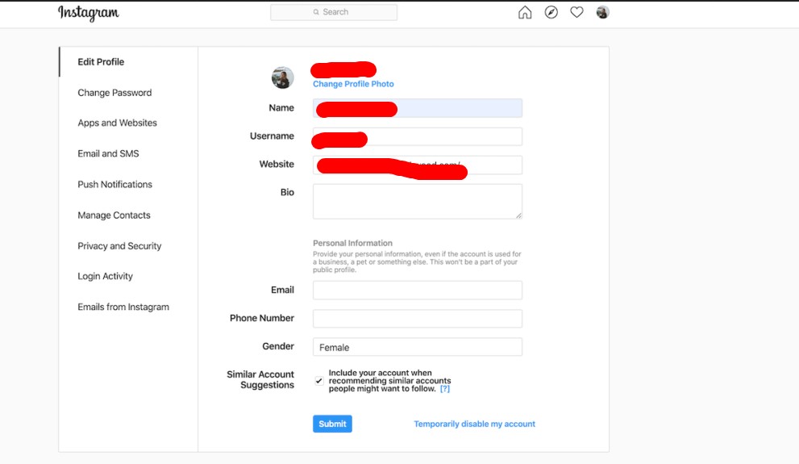799x464 pixels.
Task: Select Edit Profile in the sidebar
Action: 101,62
